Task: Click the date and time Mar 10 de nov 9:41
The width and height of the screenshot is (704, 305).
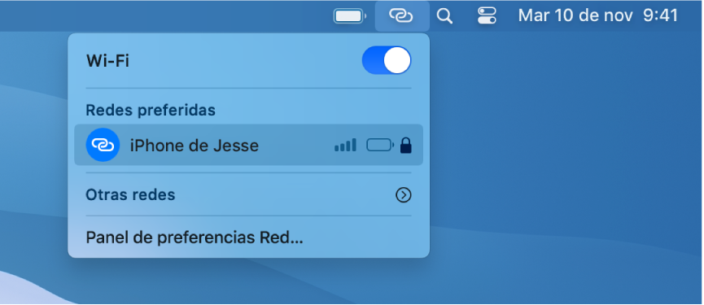Action: (598, 16)
